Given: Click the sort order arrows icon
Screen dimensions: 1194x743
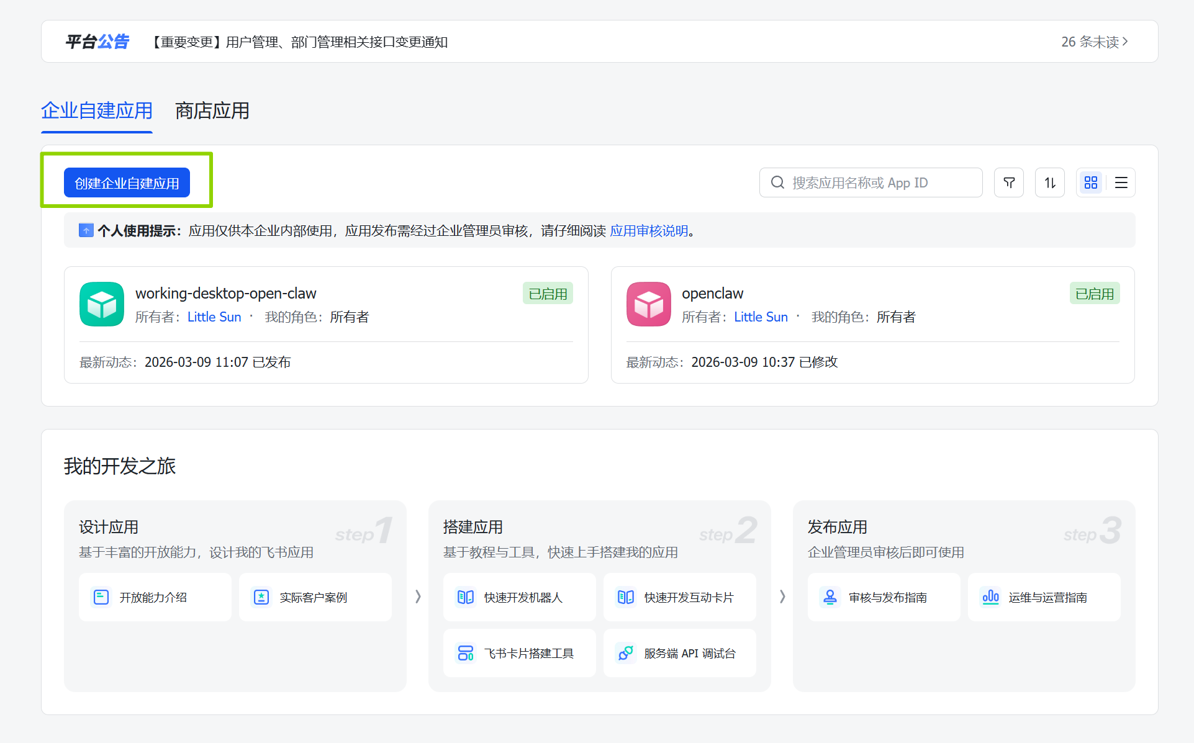Looking at the screenshot, I should pos(1049,182).
